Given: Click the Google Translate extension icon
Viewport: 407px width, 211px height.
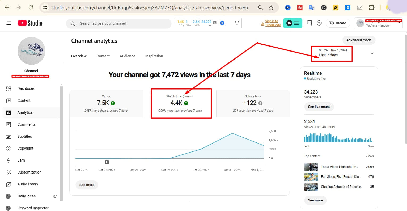Looking at the screenshot, I should pyautogui.click(x=312, y=8).
